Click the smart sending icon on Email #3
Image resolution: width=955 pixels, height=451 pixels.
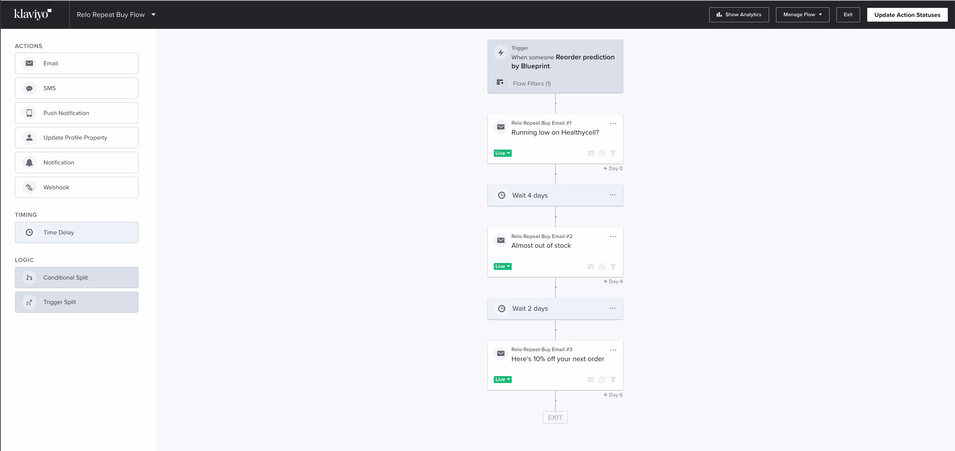pos(591,379)
